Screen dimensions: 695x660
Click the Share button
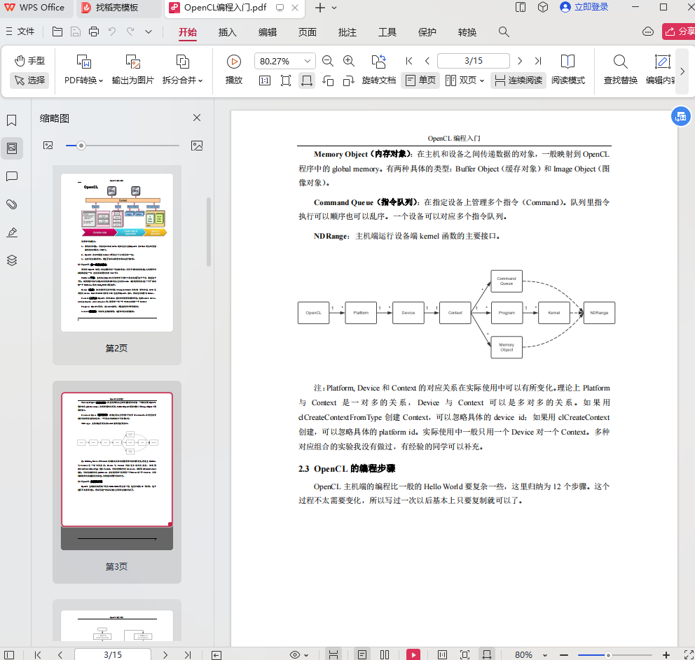pos(678,32)
